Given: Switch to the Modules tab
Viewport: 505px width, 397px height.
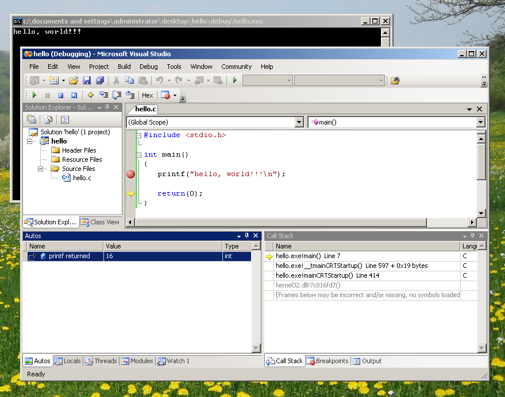Looking at the screenshot, I should click(x=137, y=361).
